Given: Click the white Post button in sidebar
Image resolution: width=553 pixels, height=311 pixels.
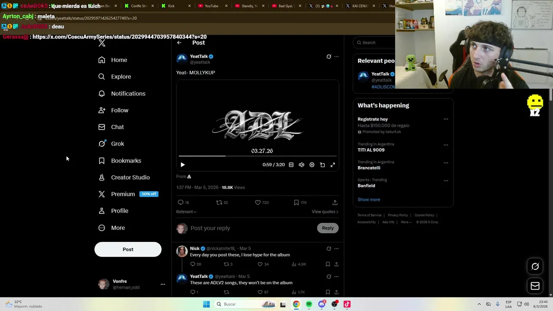Looking at the screenshot, I should 128,249.
